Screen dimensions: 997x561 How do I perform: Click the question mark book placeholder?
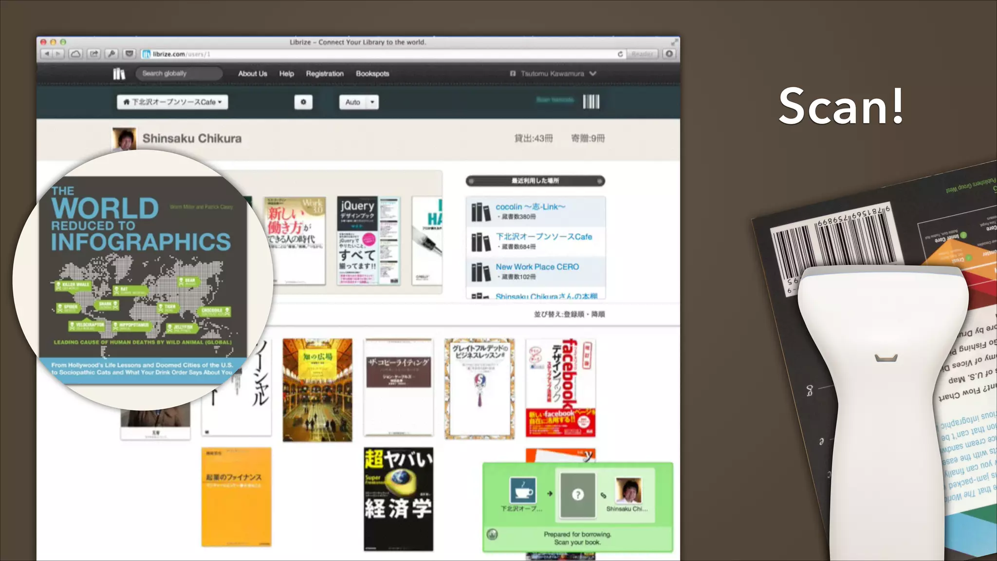578,495
